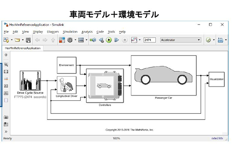Click the screenshot camera palette icon
Screen dimensions: 233x155
[x=6, y=117]
